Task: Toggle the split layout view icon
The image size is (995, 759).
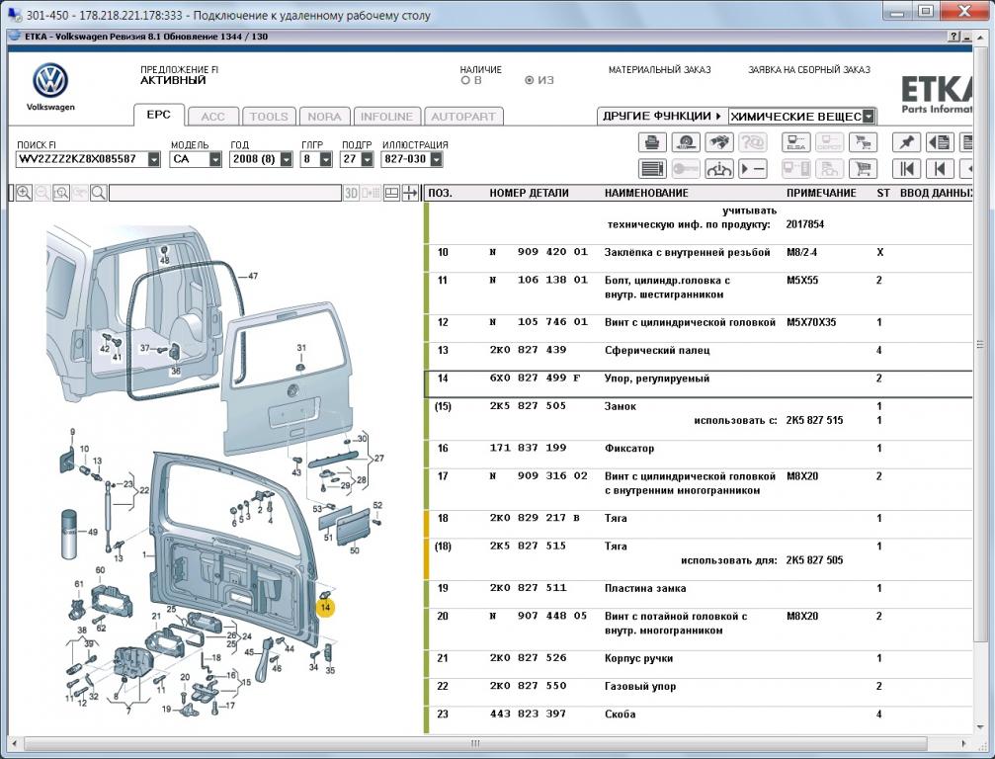Action: [392, 193]
